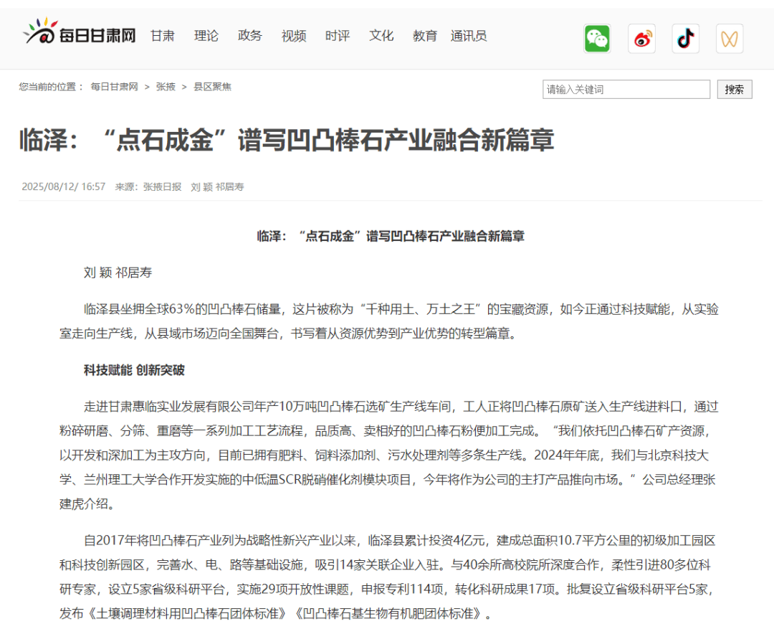The image size is (774, 634).
Task: Click the golden butterfly-shaped app icon
Action: coord(730,38)
